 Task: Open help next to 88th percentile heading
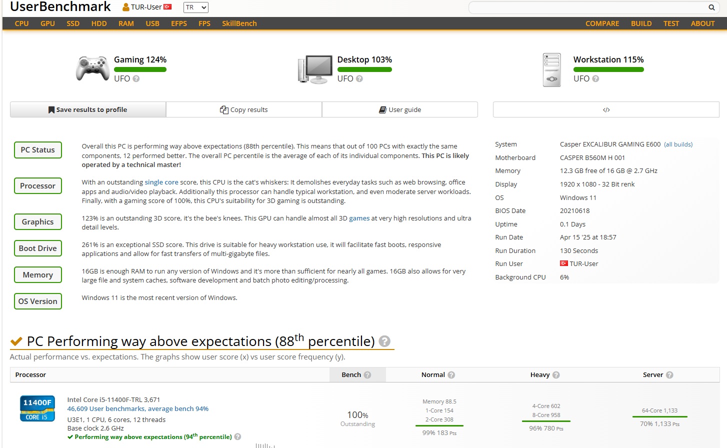tap(384, 341)
